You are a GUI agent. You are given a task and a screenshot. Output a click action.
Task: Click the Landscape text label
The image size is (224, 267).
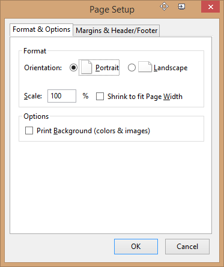point(171,68)
